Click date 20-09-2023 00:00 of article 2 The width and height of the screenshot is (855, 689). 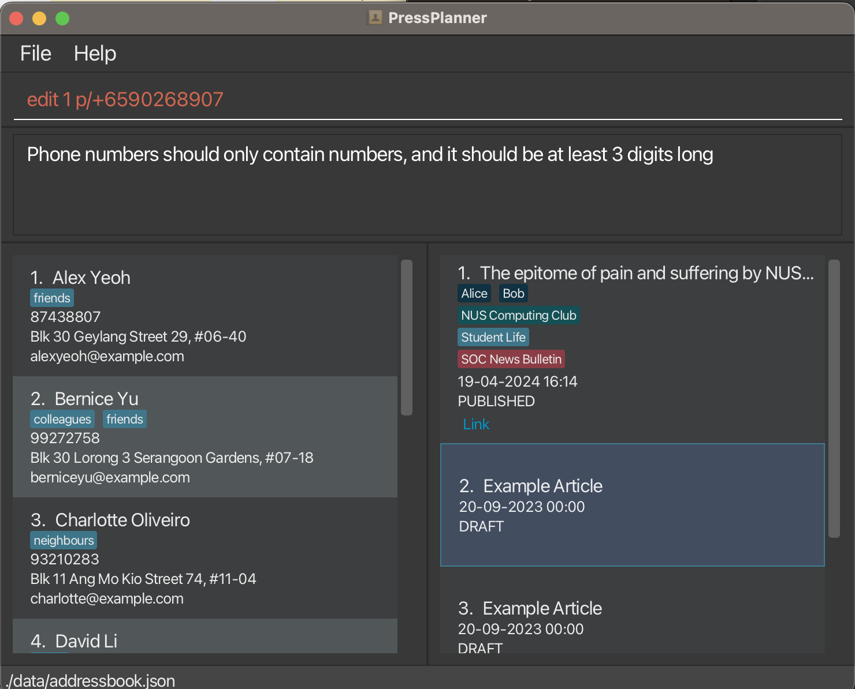click(x=522, y=507)
